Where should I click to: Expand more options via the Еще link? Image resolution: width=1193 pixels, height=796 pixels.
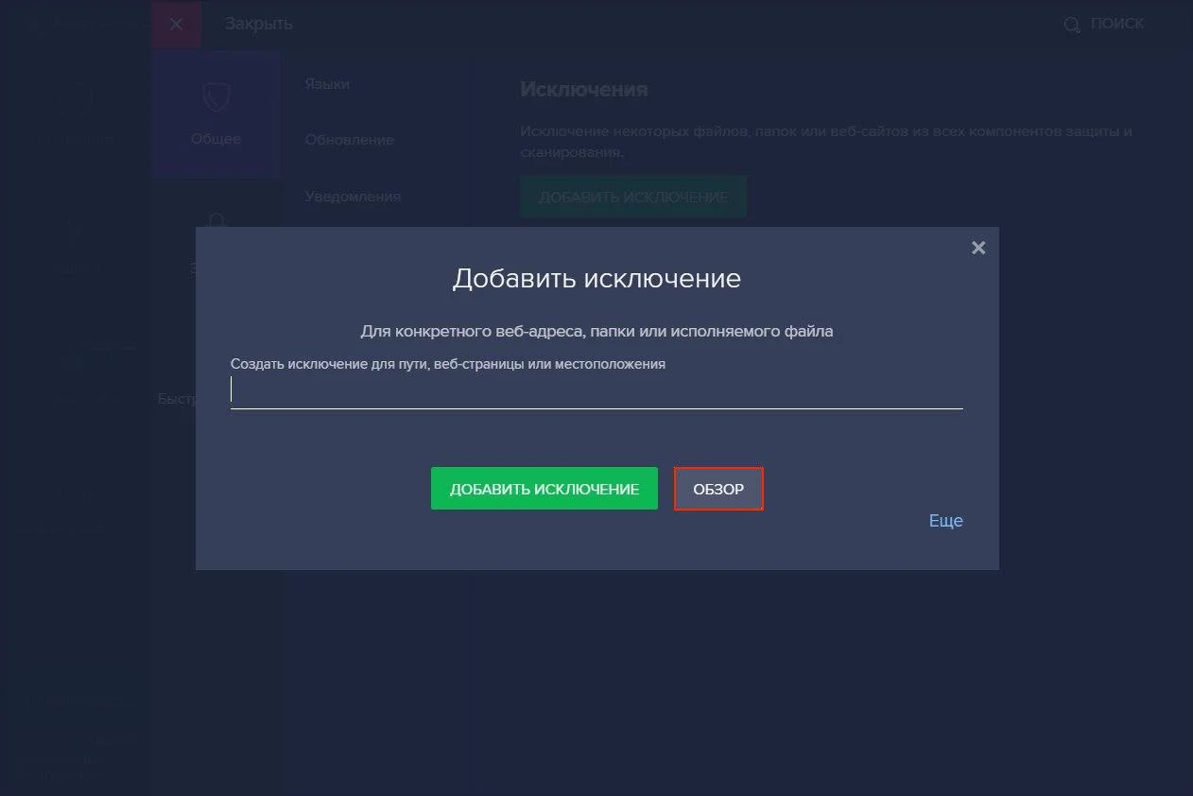[945, 521]
